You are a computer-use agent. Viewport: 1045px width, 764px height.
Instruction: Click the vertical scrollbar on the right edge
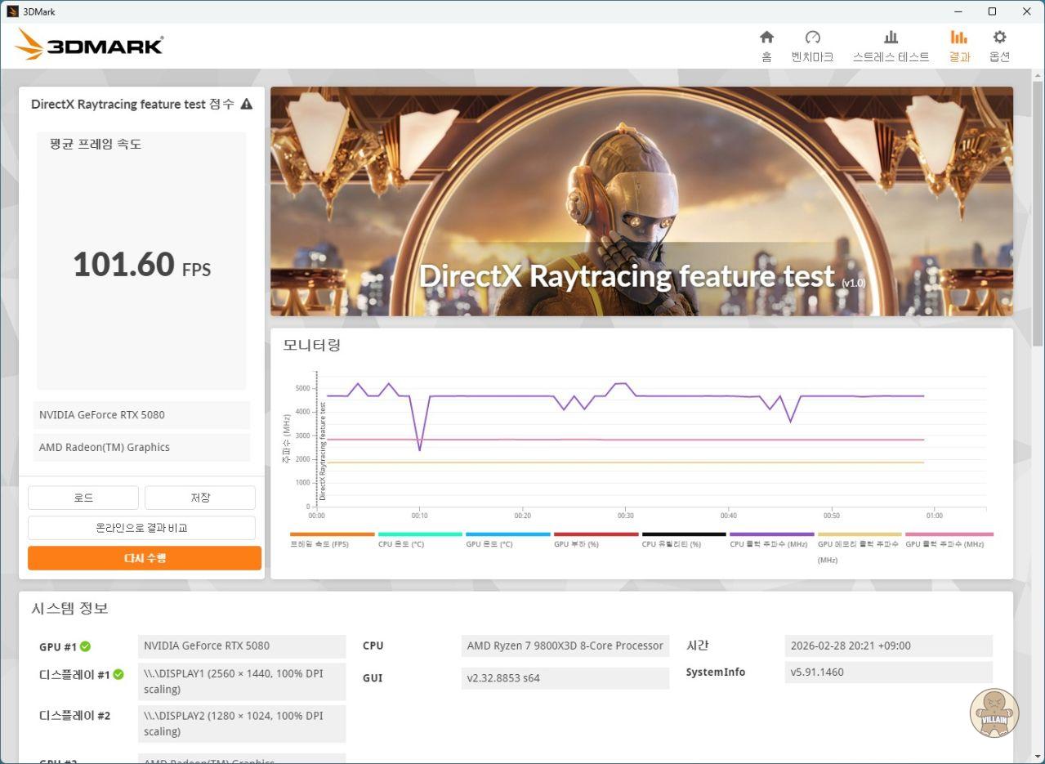pos(1038,212)
